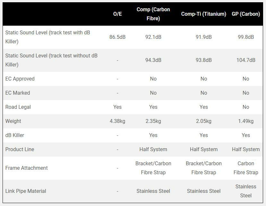Image resolution: width=266 pixels, height=206 pixels.
Task: Click GP's Carbon Fibre Strap cell
Action: 245,168
